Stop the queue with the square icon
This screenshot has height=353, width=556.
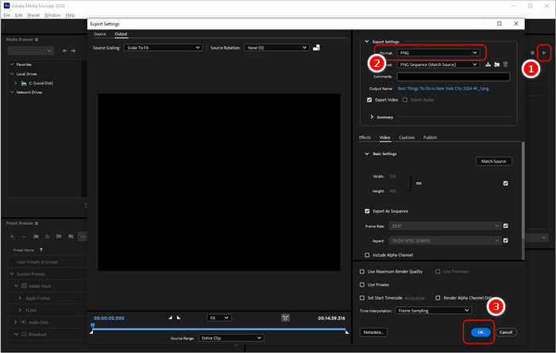(532, 52)
